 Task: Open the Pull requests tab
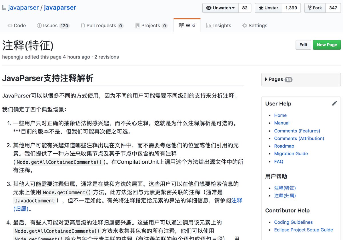coord(102,26)
